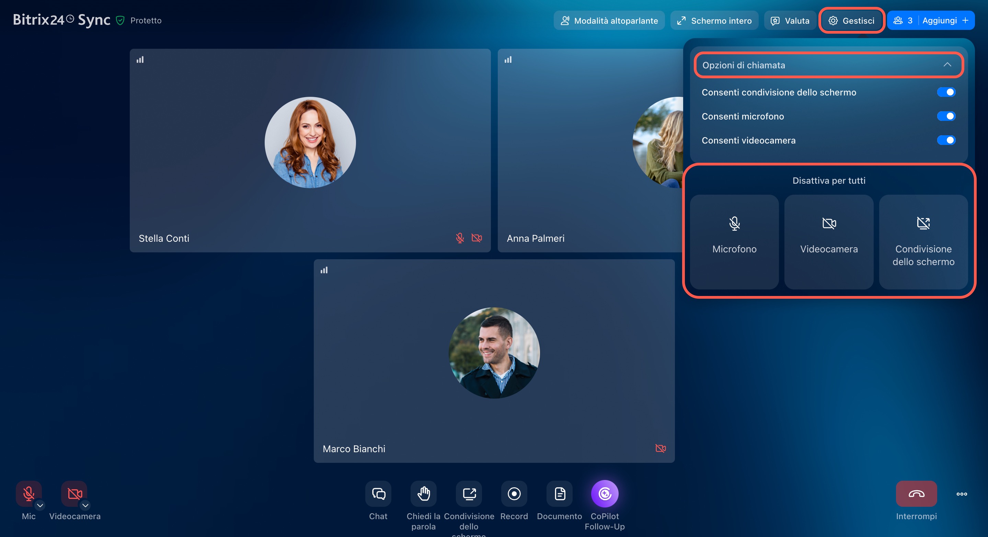Disable screen sharing for all participants
This screenshot has height=537, width=988.
coord(923,242)
